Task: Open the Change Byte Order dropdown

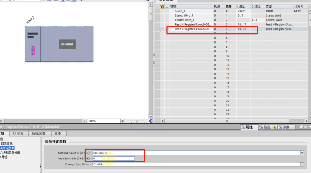Action: pyautogui.click(x=302, y=164)
